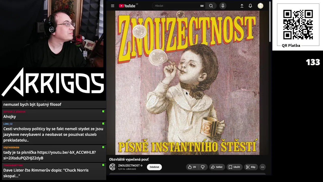
Task: Open the YouTube hamburger guide menu
Action: click(113, 6)
